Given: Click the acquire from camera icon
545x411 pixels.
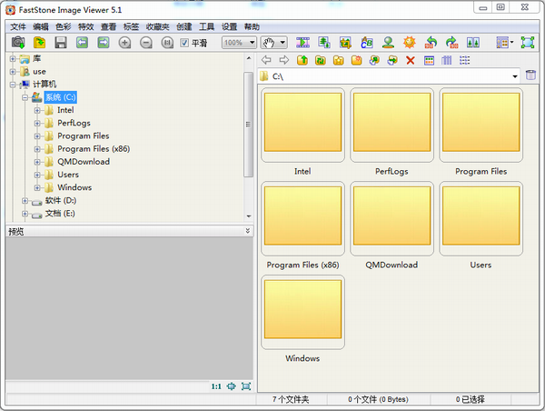Looking at the screenshot, I should click(18, 43).
